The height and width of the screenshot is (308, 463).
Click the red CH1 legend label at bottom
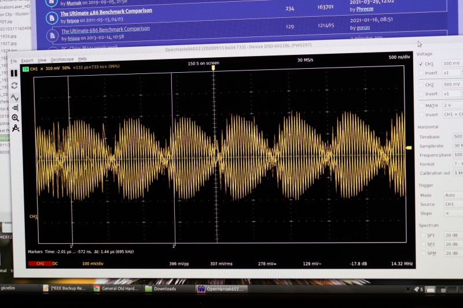tap(40, 264)
